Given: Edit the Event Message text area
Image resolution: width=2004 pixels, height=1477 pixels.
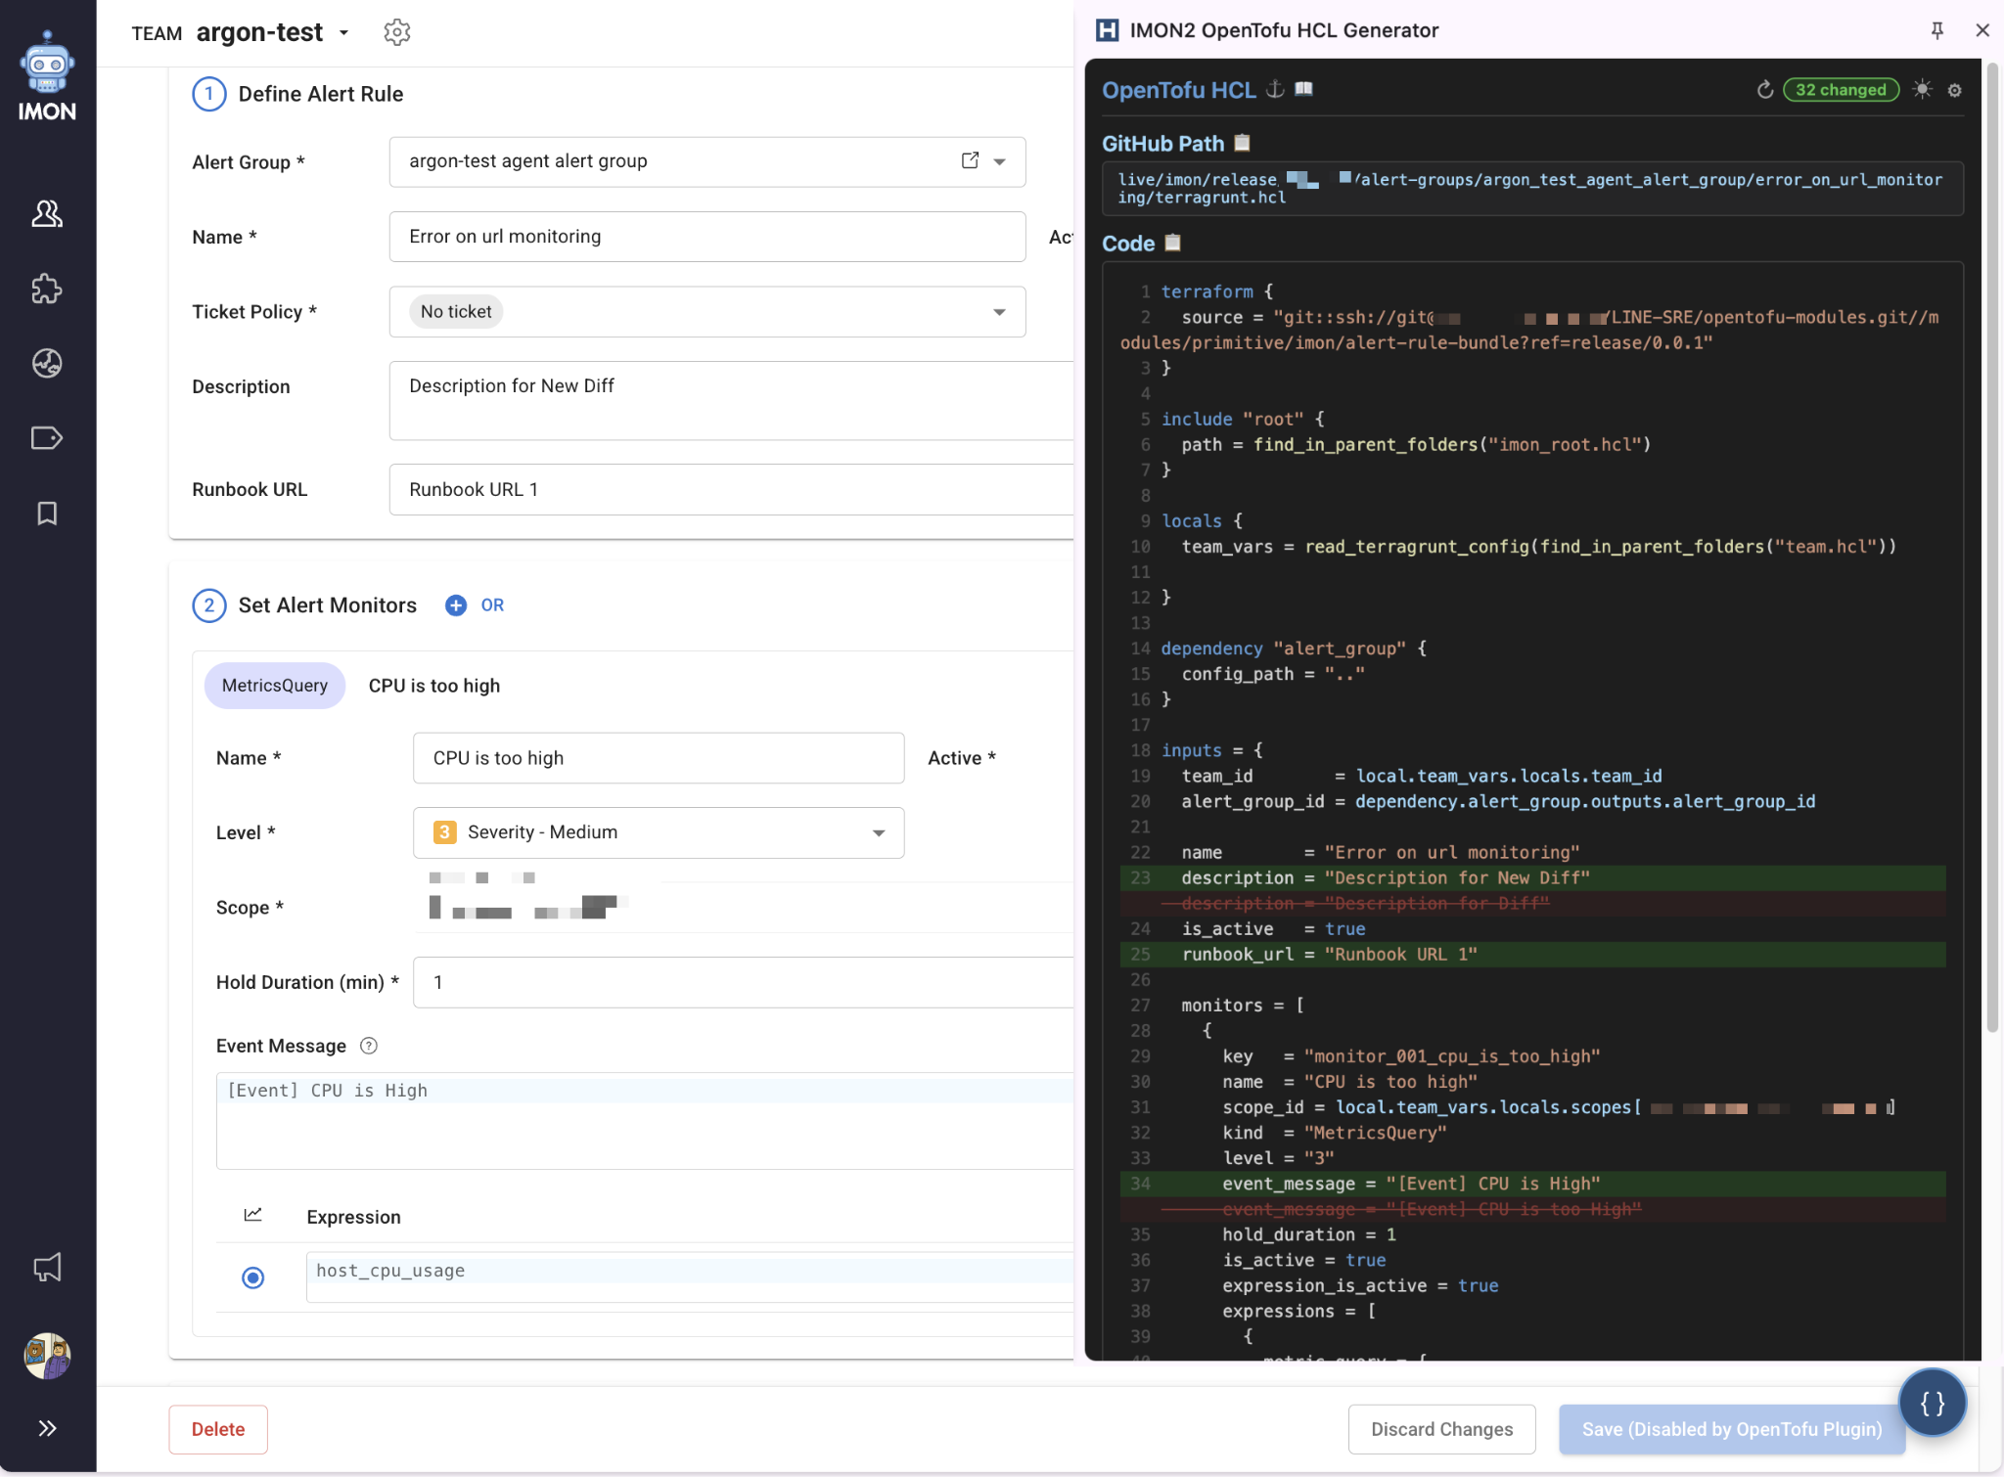Looking at the screenshot, I should coord(645,1120).
